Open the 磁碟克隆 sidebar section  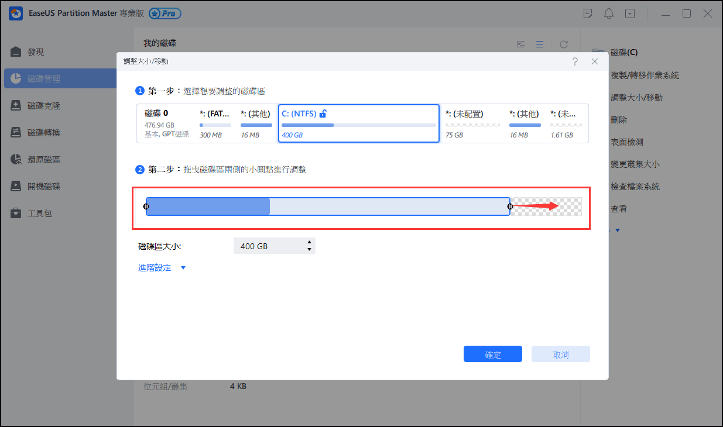[x=44, y=105]
